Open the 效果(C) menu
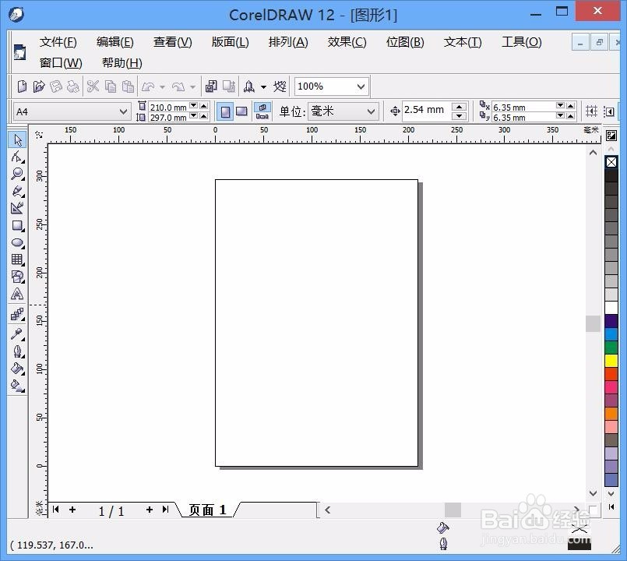This screenshot has width=627, height=561. pos(347,42)
